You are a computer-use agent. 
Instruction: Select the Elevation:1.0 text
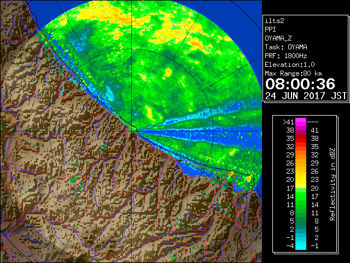pos(290,65)
